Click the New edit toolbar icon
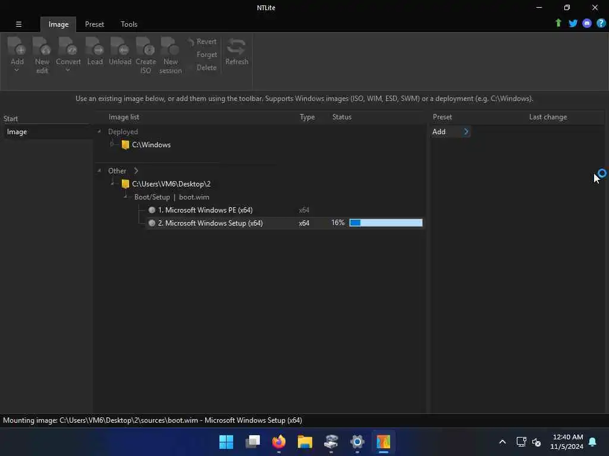 (42, 47)
